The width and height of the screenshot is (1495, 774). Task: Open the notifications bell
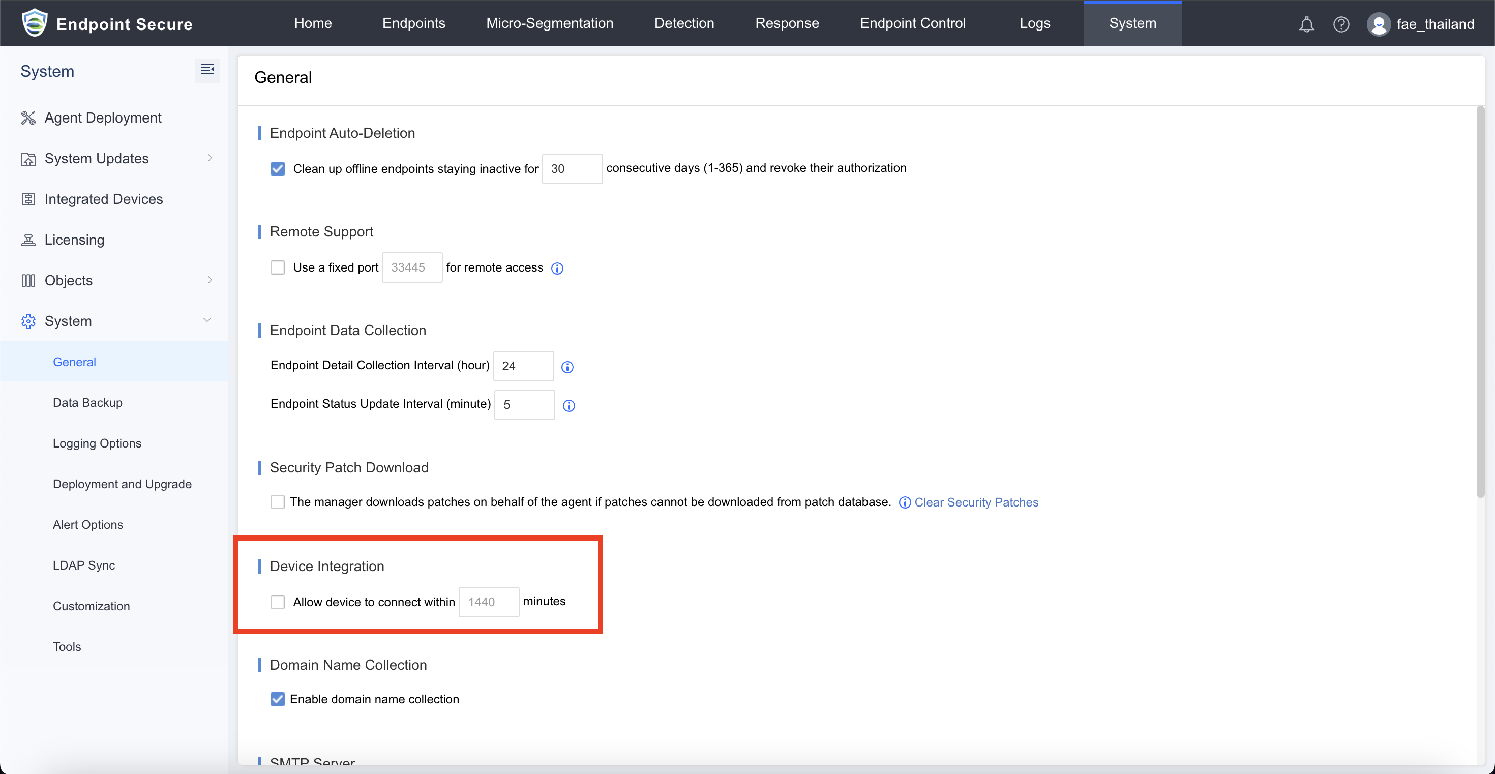(1306, 24)
